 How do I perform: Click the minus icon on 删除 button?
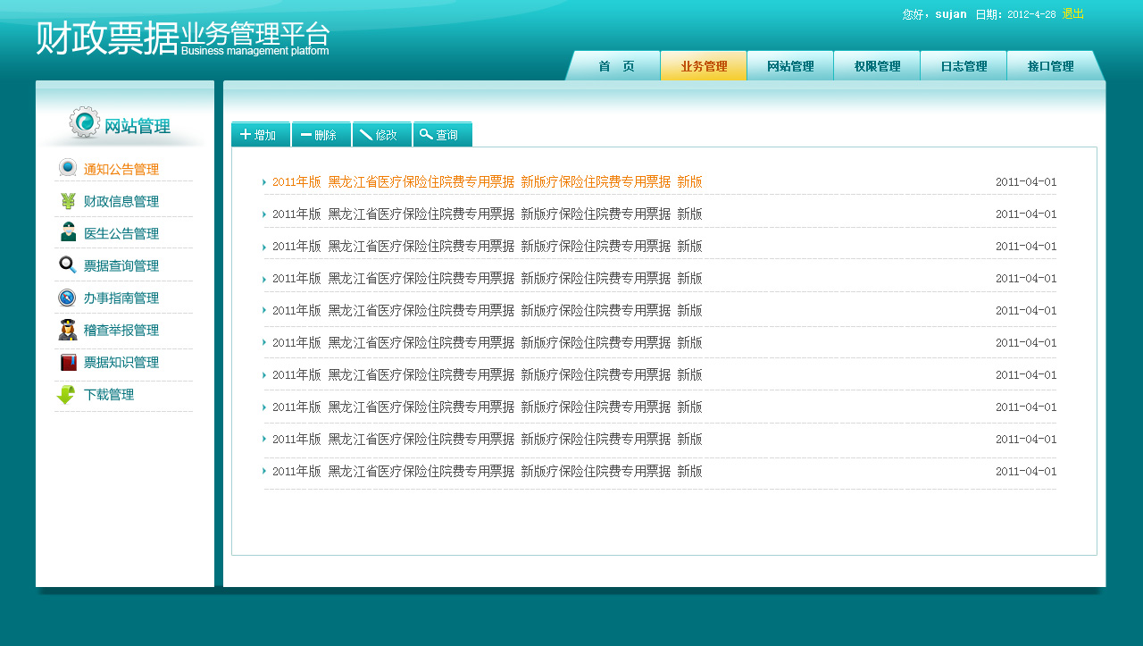(306, 135)
